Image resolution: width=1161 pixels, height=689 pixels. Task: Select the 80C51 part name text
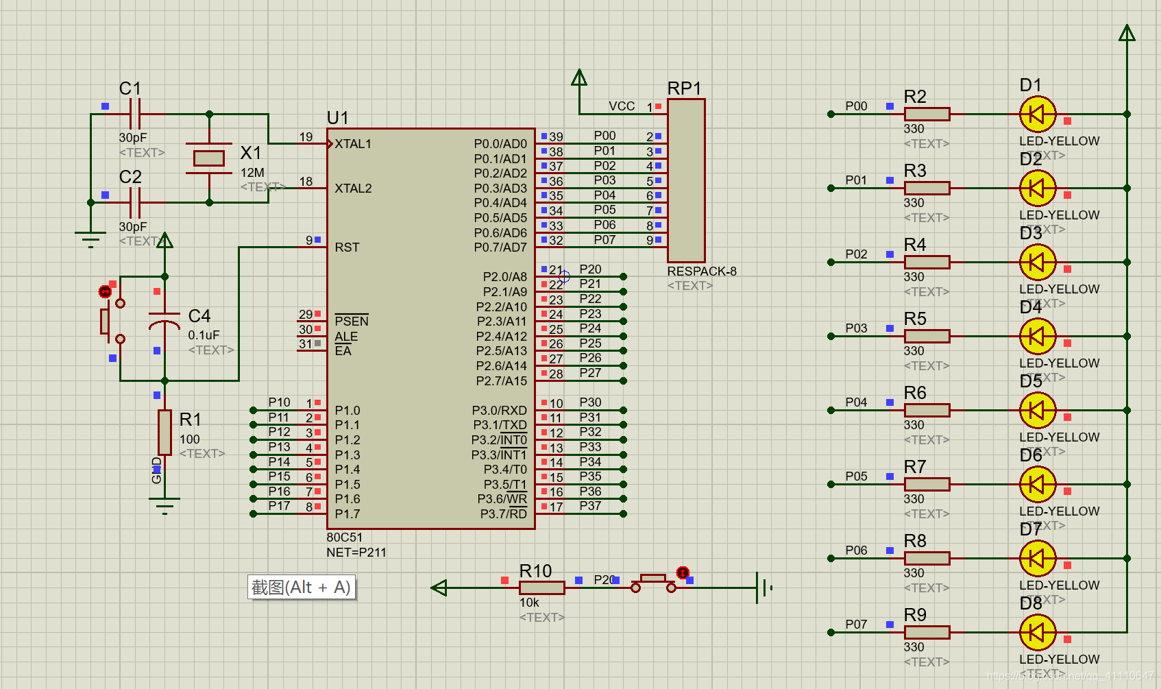[344, 537]
